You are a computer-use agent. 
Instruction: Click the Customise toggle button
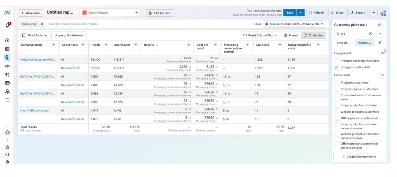[x=314, y=35]
